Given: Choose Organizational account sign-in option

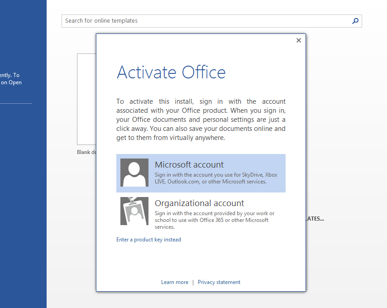Looking at the screenshot, I should pos(201,213).
